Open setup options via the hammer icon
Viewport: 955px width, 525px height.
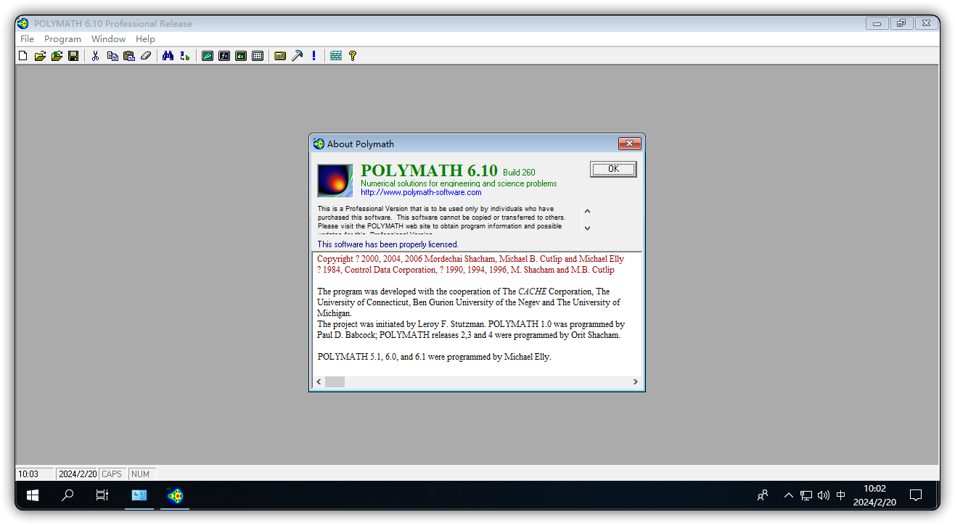[x=297, y=55]
